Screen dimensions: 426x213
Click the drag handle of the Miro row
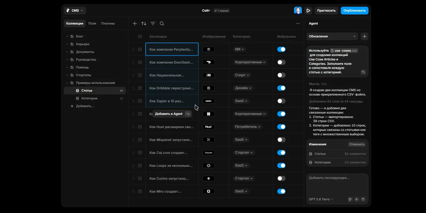133,191
